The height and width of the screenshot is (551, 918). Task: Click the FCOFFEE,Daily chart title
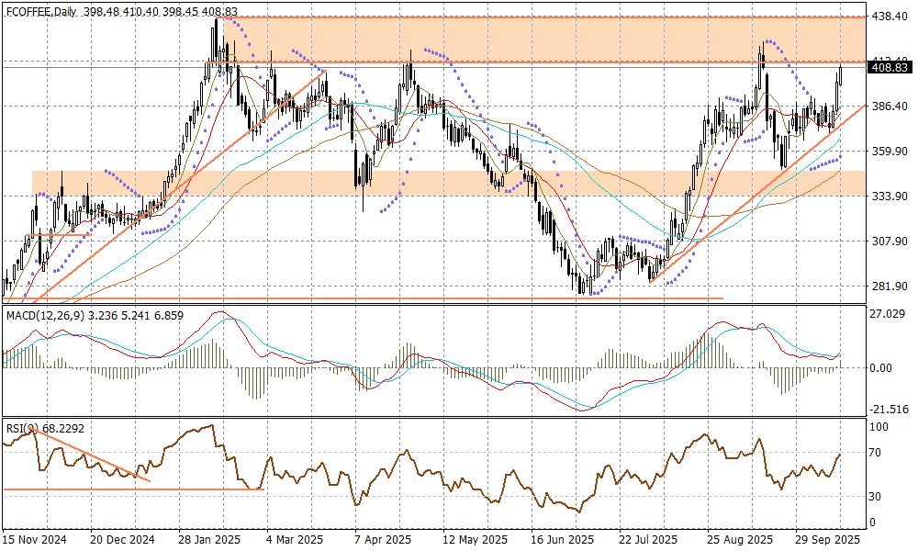click(x=42, y=11)
